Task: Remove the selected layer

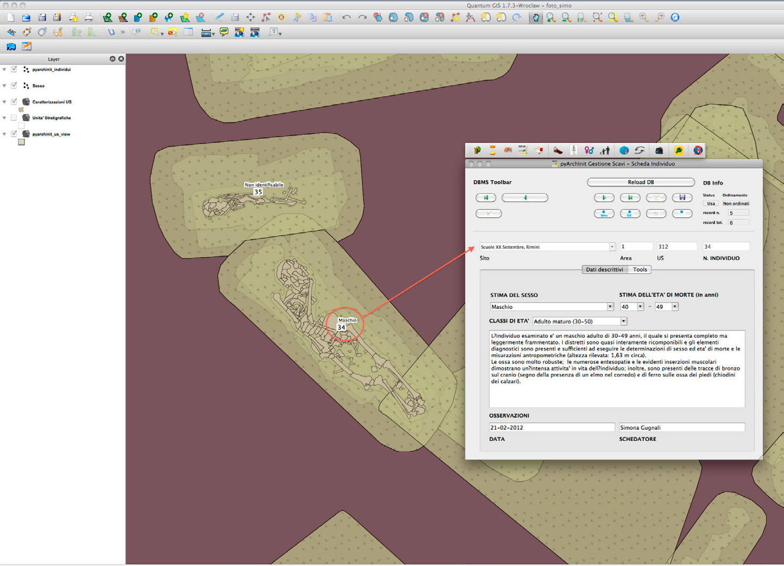Action: click(x=200, y=17)
